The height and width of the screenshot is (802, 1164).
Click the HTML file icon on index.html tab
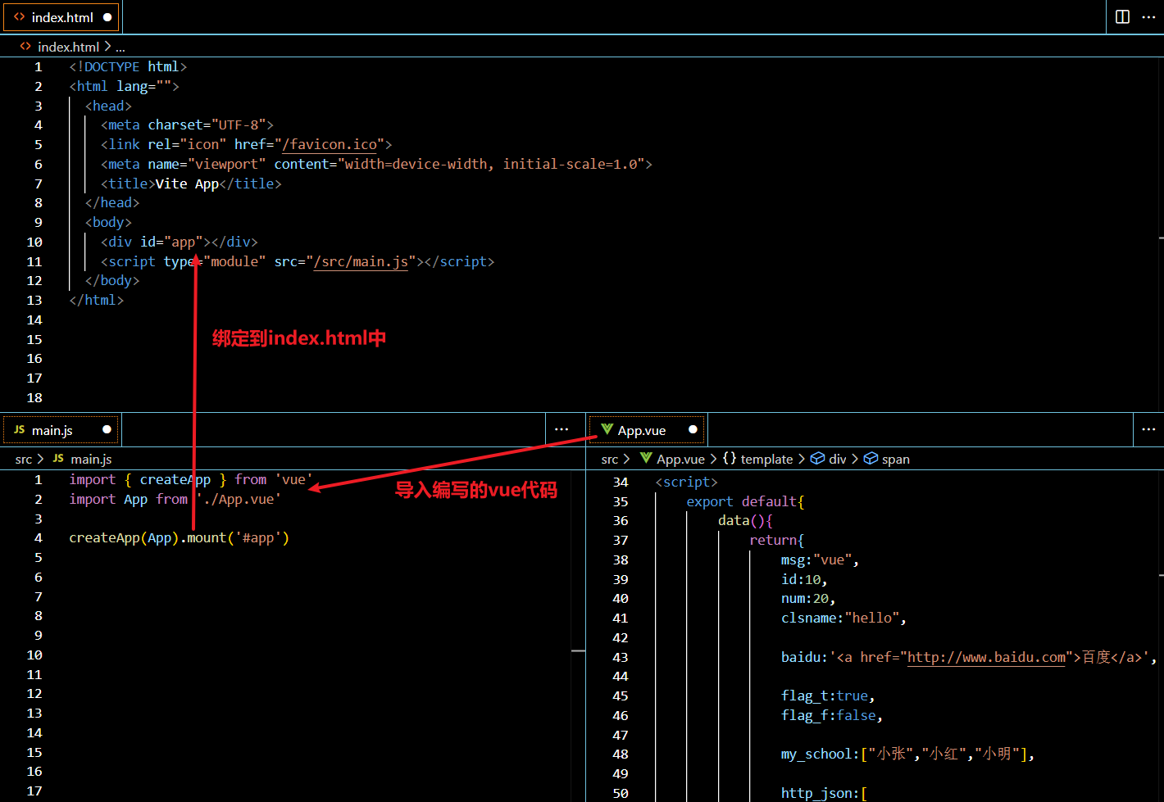point(19,17)
